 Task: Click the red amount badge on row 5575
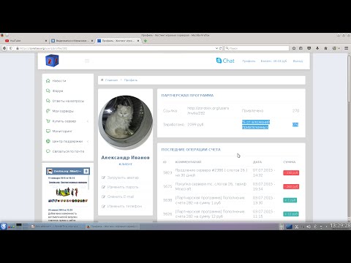pyautogui.click(x=291, y=186)
